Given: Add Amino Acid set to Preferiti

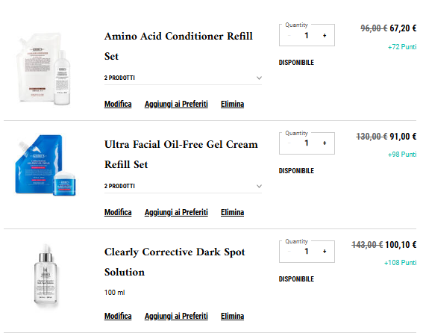Looking at the screenshot, I should tap(176, 104).
